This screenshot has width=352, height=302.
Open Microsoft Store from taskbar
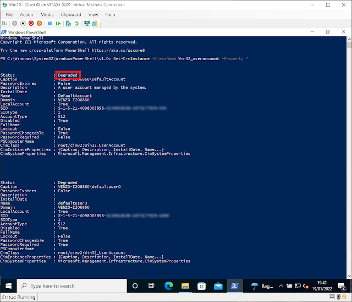tap(202, 286)
